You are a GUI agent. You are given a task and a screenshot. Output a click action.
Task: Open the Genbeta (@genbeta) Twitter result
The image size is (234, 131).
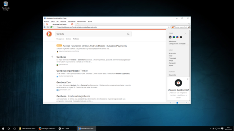pyautogui.click(x=72, y=71)
